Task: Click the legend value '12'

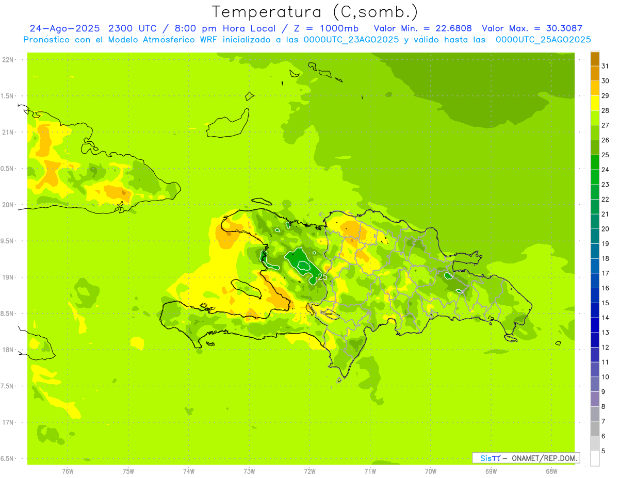Action: [x=606, y=348]
